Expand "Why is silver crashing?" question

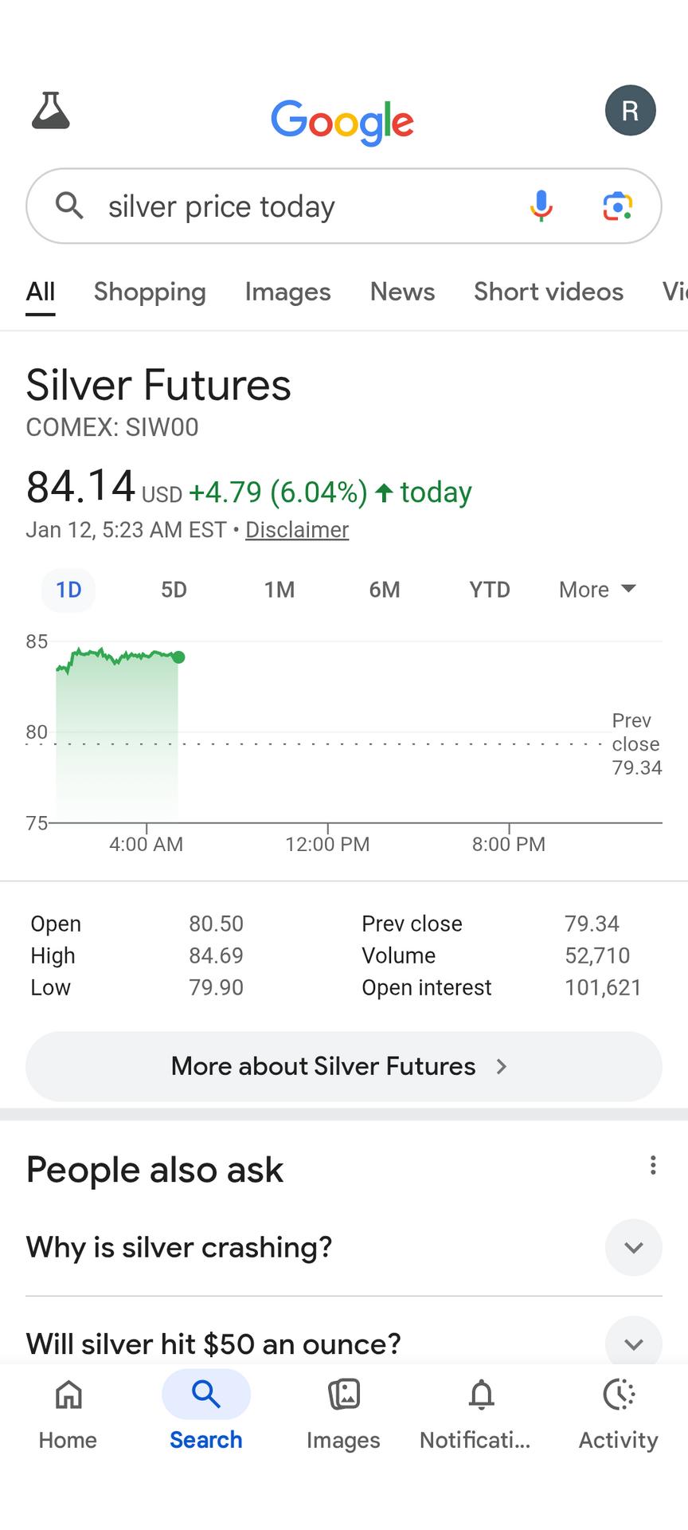(x=633, y=1247)
